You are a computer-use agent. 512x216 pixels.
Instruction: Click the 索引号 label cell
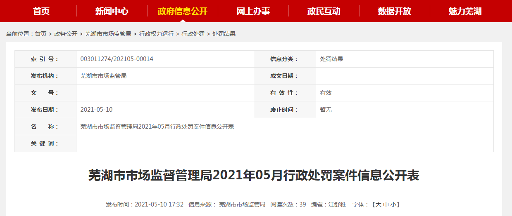coord(45,59)
